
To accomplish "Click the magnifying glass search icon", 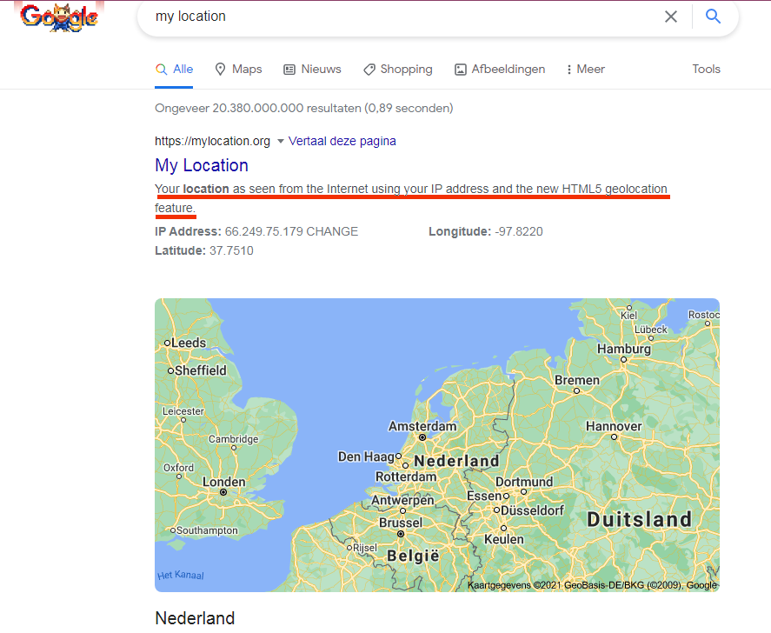I will point(713,17).
